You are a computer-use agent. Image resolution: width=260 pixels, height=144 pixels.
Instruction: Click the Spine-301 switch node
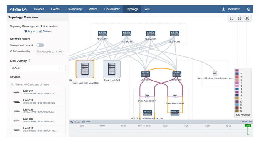tap(151, 33)
